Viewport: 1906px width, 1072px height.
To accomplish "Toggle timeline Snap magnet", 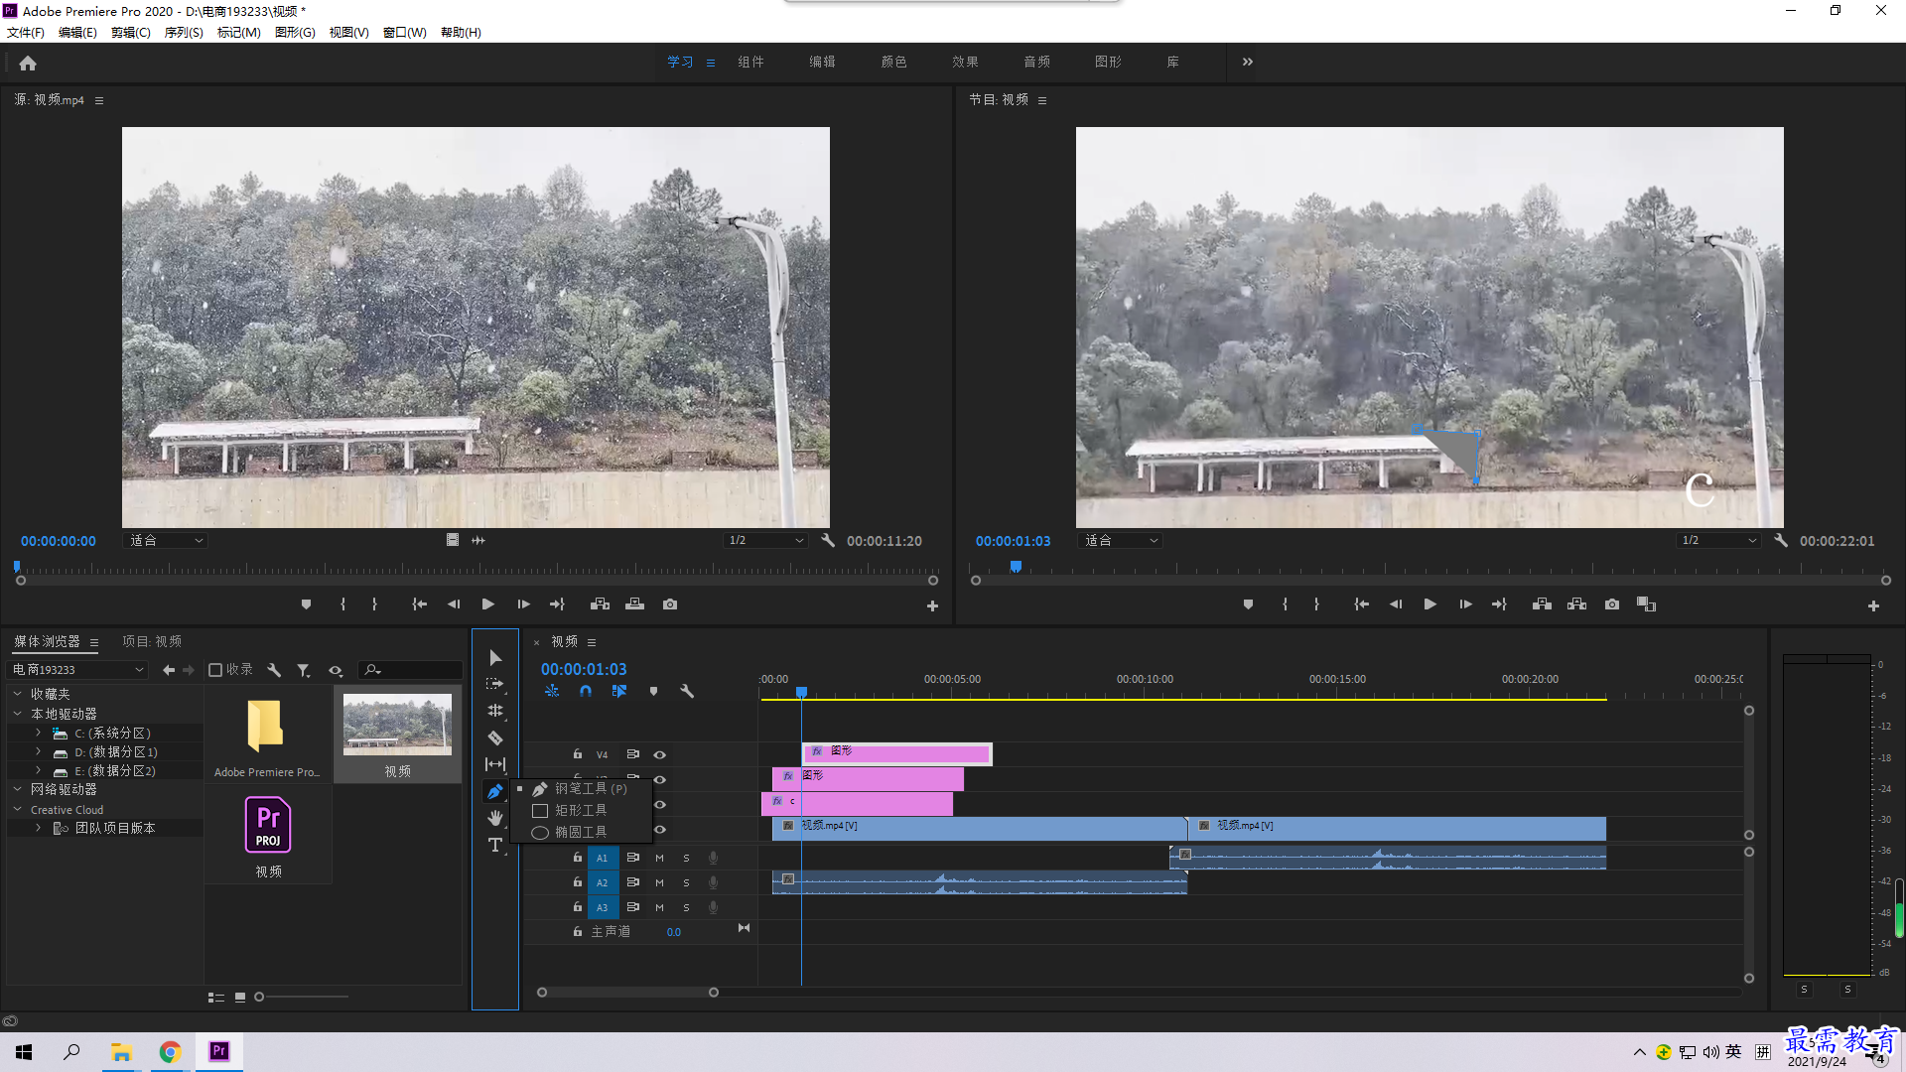I will pyautogui.click(x=586, y=691).
